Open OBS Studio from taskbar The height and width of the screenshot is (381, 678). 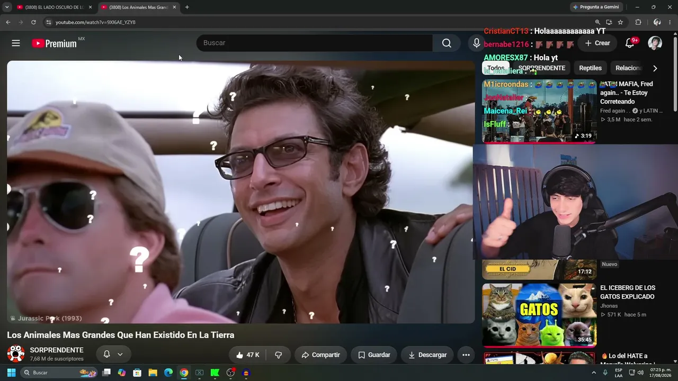pos(230,373)
